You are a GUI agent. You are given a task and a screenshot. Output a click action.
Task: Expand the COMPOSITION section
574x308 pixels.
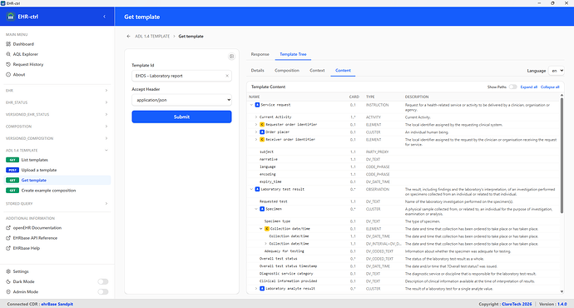click(x=57, y=127)
